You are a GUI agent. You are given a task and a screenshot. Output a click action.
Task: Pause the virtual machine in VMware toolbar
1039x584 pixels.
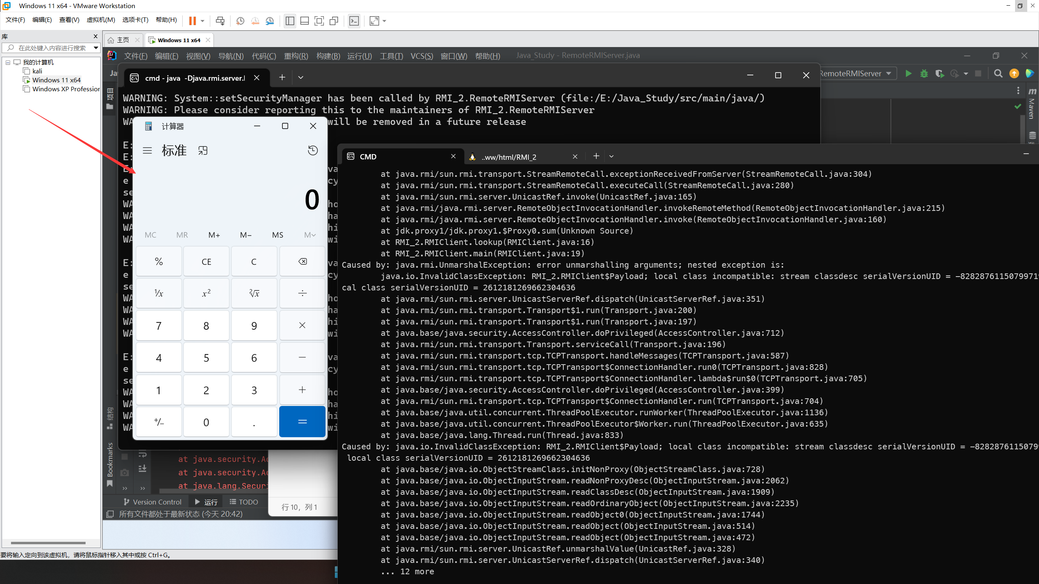click(192, 21)
